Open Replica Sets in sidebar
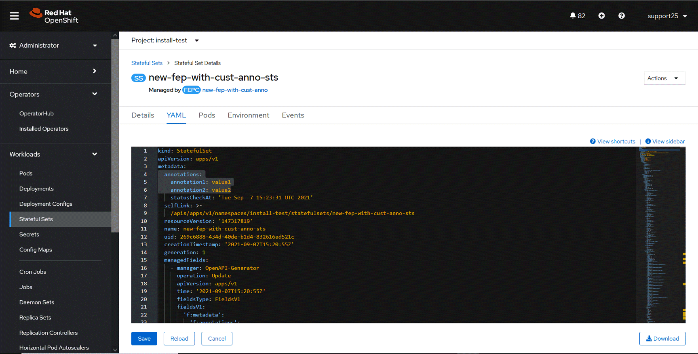Viewport: 698px width, 354px height. 35,318
